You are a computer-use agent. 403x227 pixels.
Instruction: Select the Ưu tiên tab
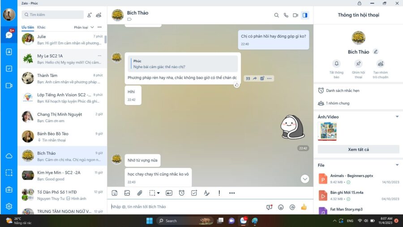pos(28,27)
